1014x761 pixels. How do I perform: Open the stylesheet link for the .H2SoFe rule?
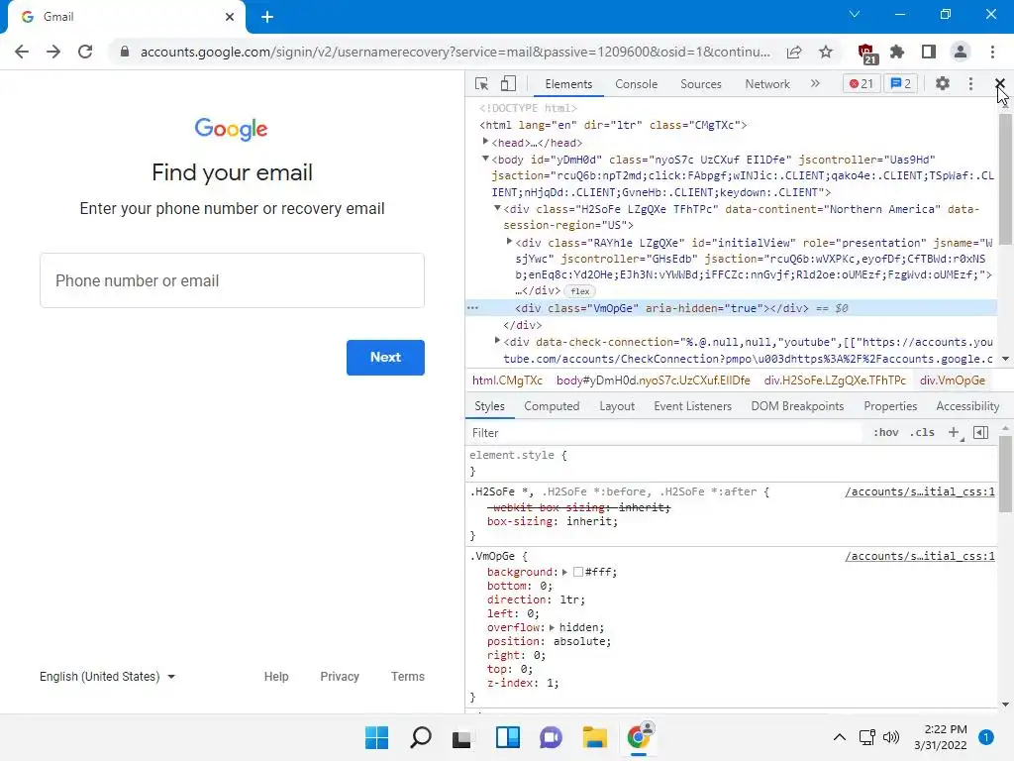click(x=920, y=491)
